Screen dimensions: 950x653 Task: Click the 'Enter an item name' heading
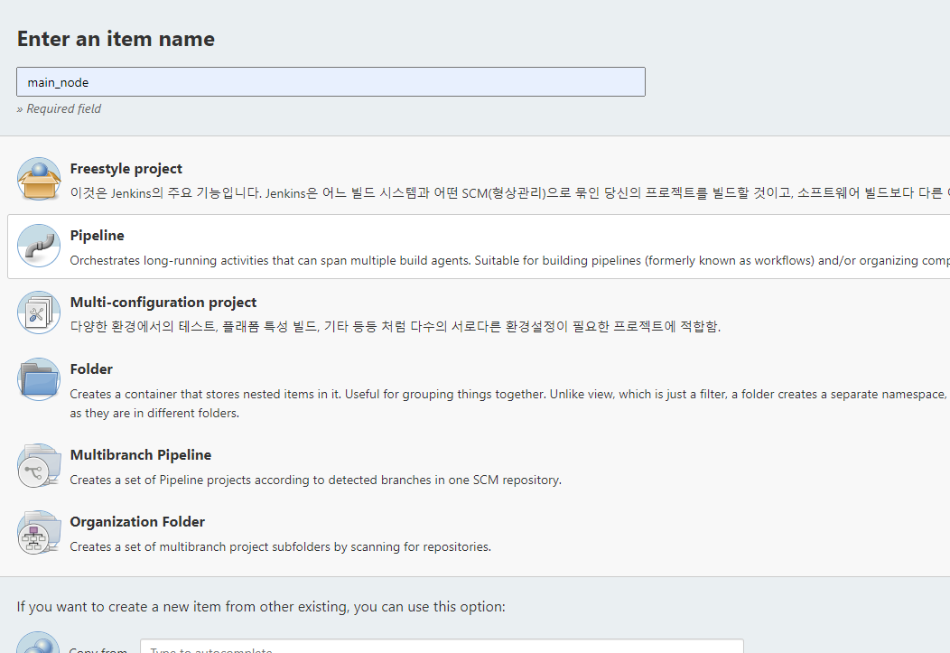coord(116,39)
